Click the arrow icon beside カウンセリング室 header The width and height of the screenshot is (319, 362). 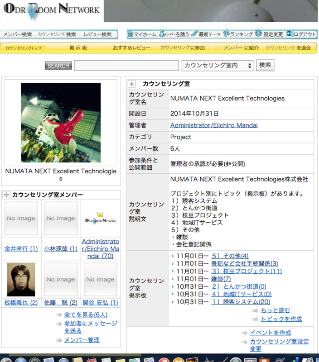click(x=132, y=84)
